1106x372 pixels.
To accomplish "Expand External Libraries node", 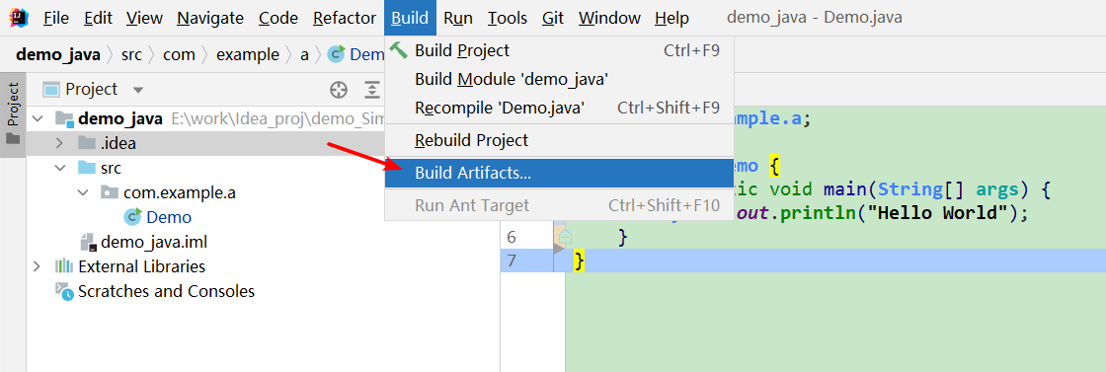I will (x=37, y=266).
